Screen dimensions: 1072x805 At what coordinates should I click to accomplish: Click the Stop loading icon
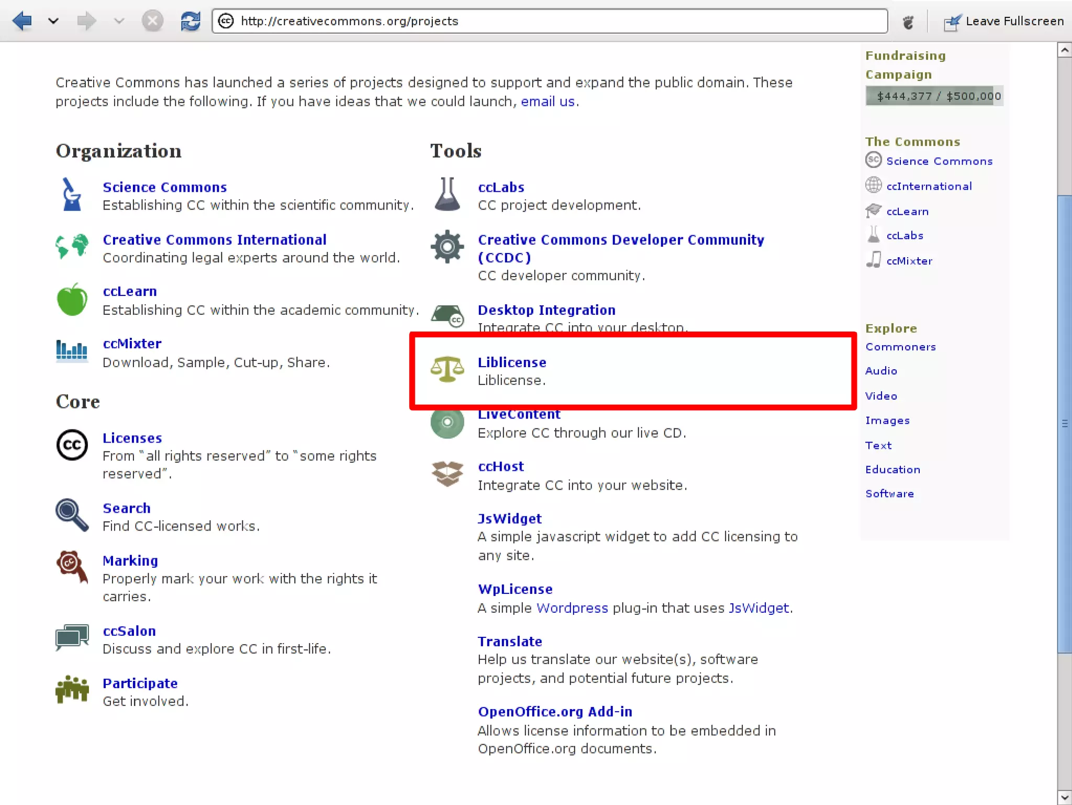[x=152, y=21]
